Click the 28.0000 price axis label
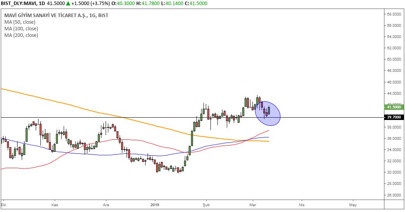 pyautogui.click(x=394, y=184)
